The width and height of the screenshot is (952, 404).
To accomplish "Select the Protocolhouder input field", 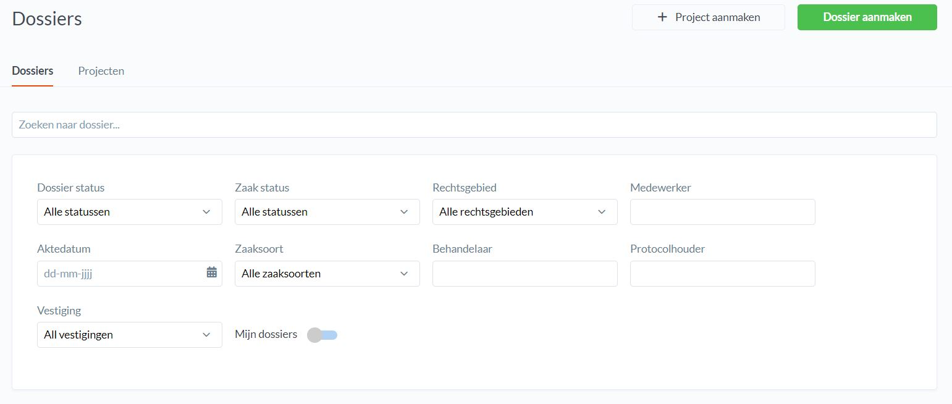I will [722, 274].
